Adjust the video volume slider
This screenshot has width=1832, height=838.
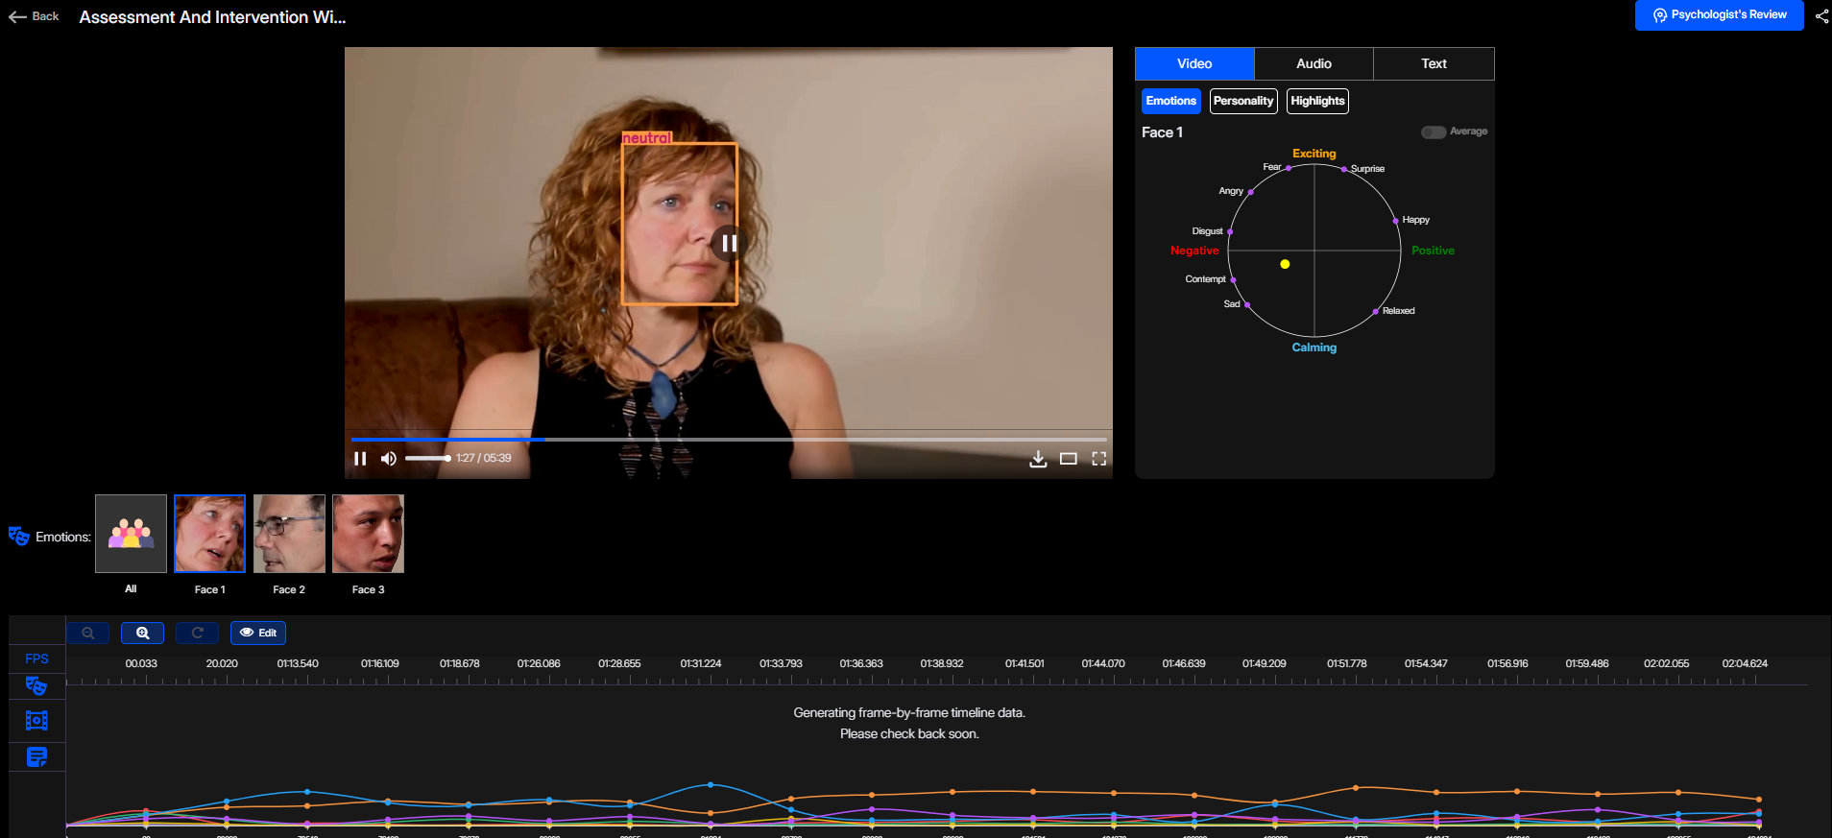427,459
